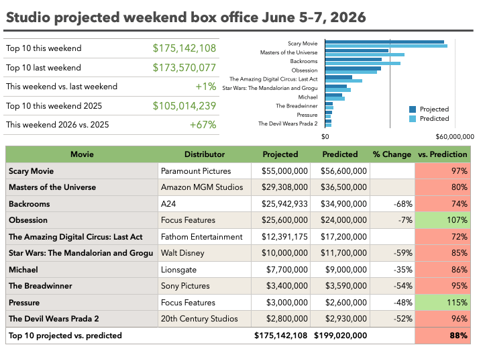Image resolution: width=483 pixels, height=349 pixels.
Task: Click the 88% total vs. prediction cell
Action: click(x=442, y=336)
